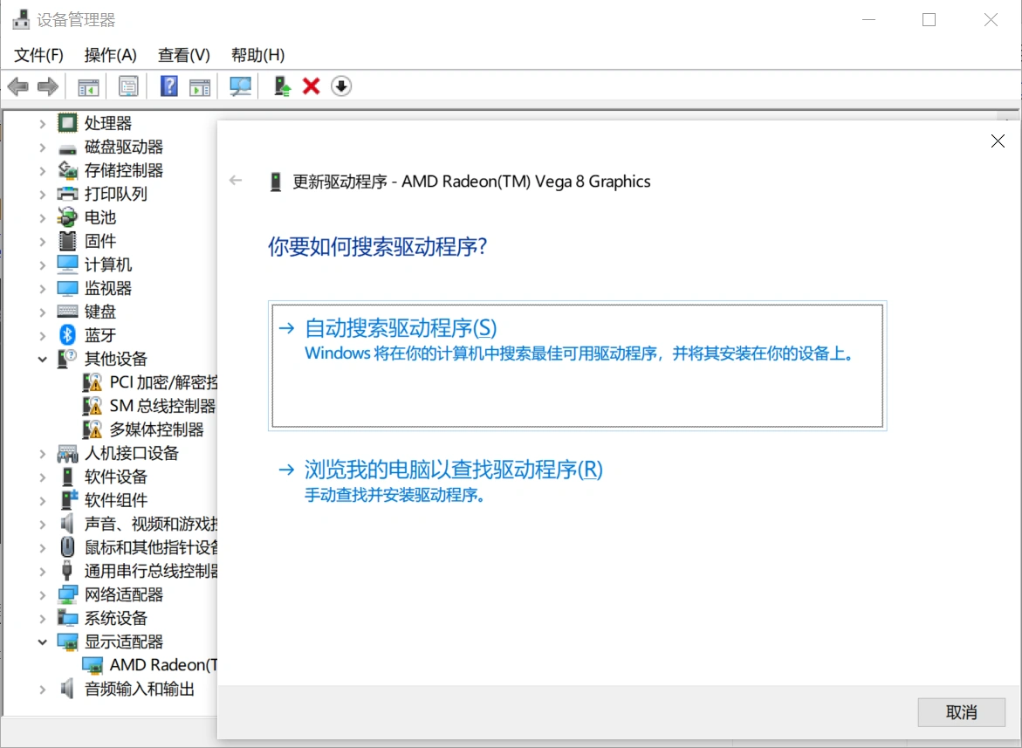Click the Update driver toolbar icon
Screen dimensions: 1022x748
pyautogui.click(x=282, y=86)
